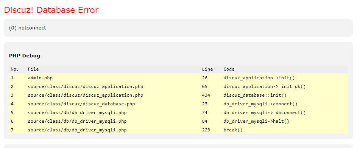Click line number 434 cell
Image resolution: width=360 pixels, height=148 pixels.
(x=206, y=95)
